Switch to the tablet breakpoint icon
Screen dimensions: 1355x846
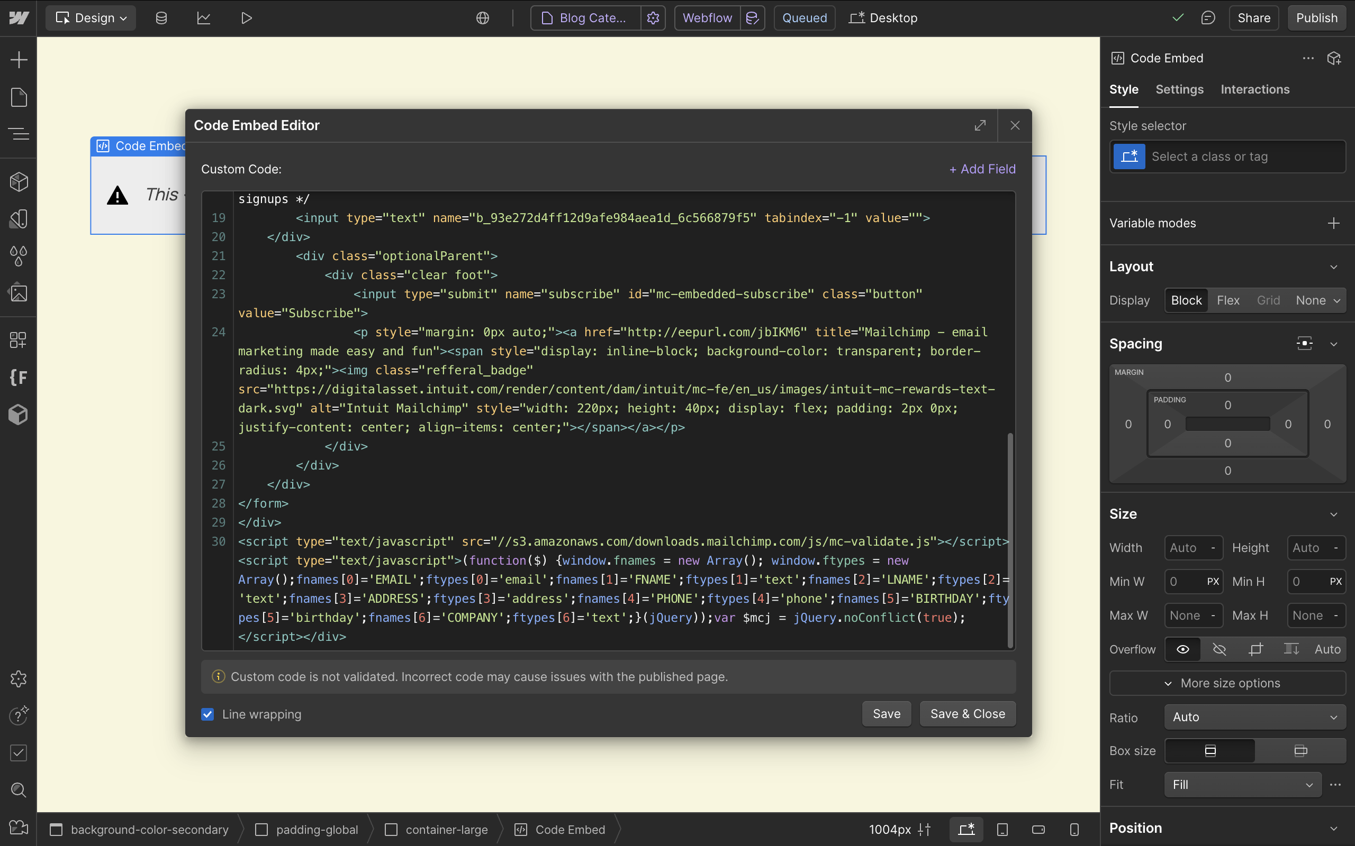click(x=1002, y=829)
